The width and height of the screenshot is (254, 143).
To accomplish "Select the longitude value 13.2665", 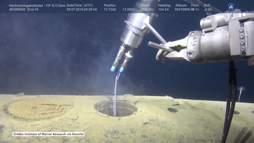I will [x=129, y=9].
